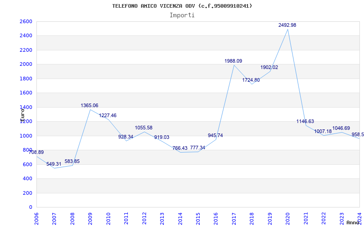
Task: Select the 1007.18 data label
Action: 323,131
